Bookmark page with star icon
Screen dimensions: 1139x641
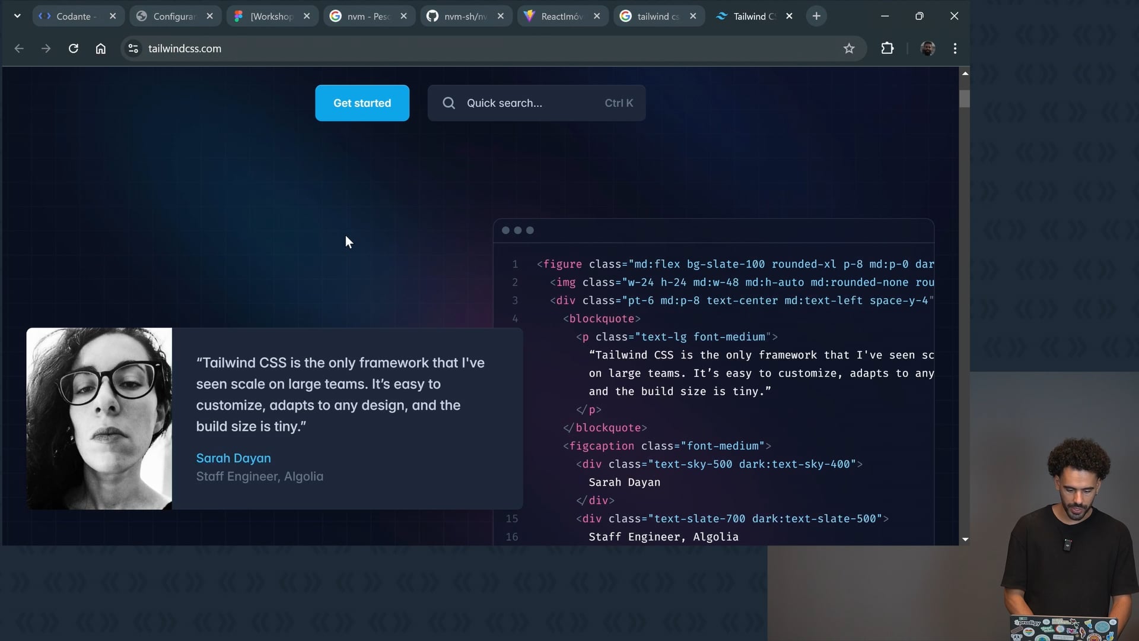coord(849,49)
